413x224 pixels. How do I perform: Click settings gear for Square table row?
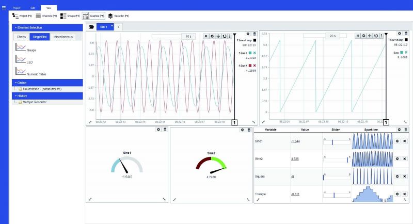(x=398, y=177)
